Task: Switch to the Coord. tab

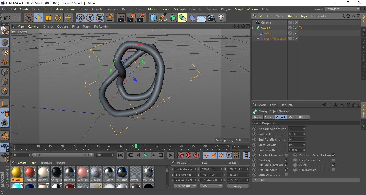Action: [x=269, y=117]
